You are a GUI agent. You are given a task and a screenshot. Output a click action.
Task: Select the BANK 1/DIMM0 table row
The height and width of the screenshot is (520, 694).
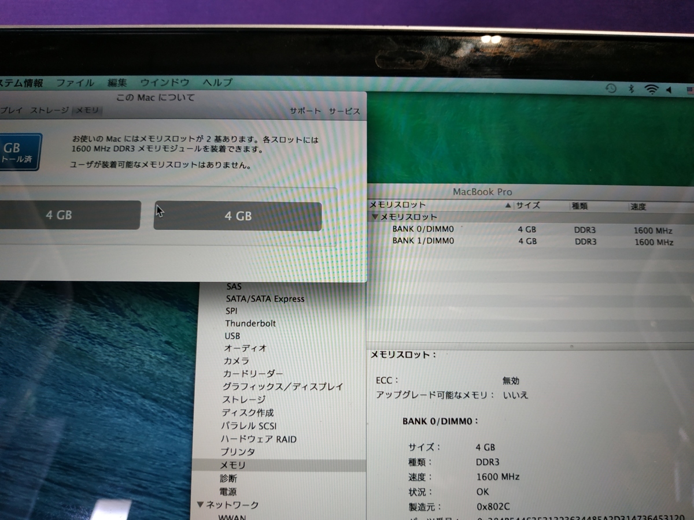click(x=530, y=241)
